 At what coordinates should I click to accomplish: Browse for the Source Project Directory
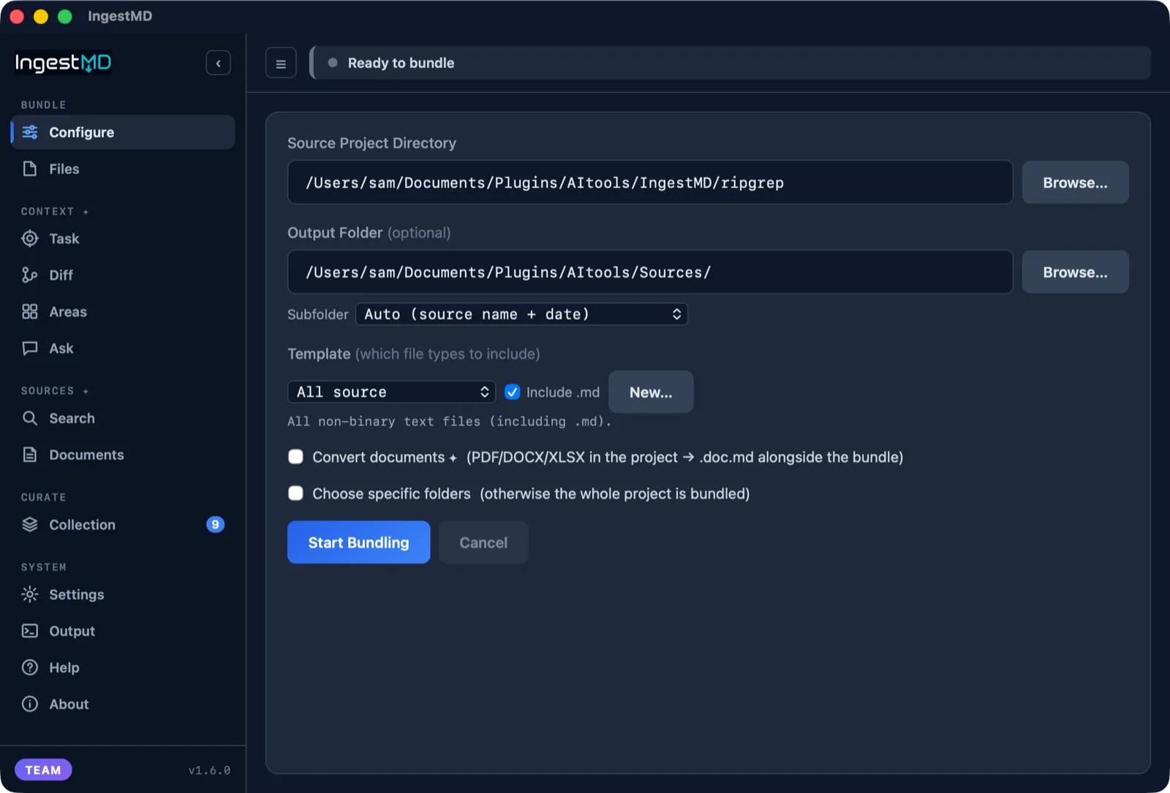pos(1075,183)
